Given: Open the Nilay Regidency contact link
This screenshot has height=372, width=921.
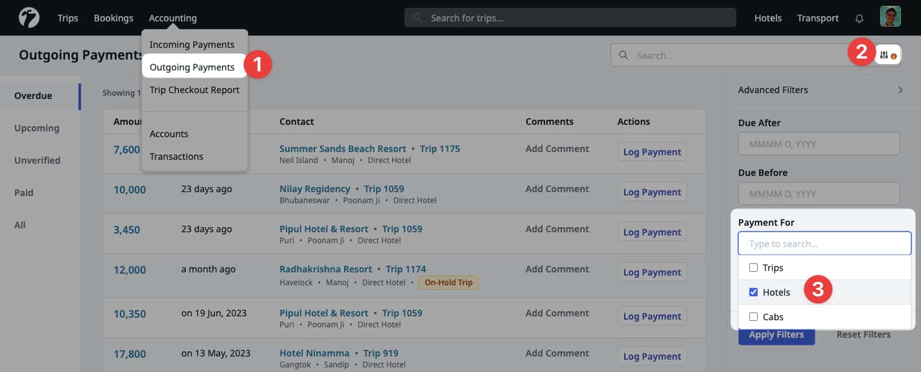Looking at the screenshot, I should [x=314, y=189].
